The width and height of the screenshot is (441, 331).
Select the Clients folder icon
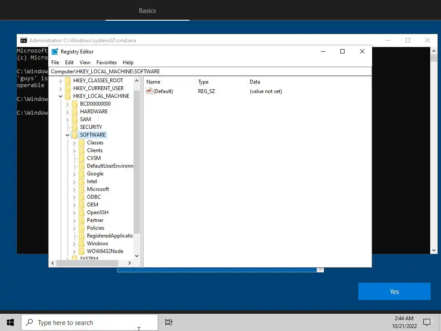pos(81,150)
